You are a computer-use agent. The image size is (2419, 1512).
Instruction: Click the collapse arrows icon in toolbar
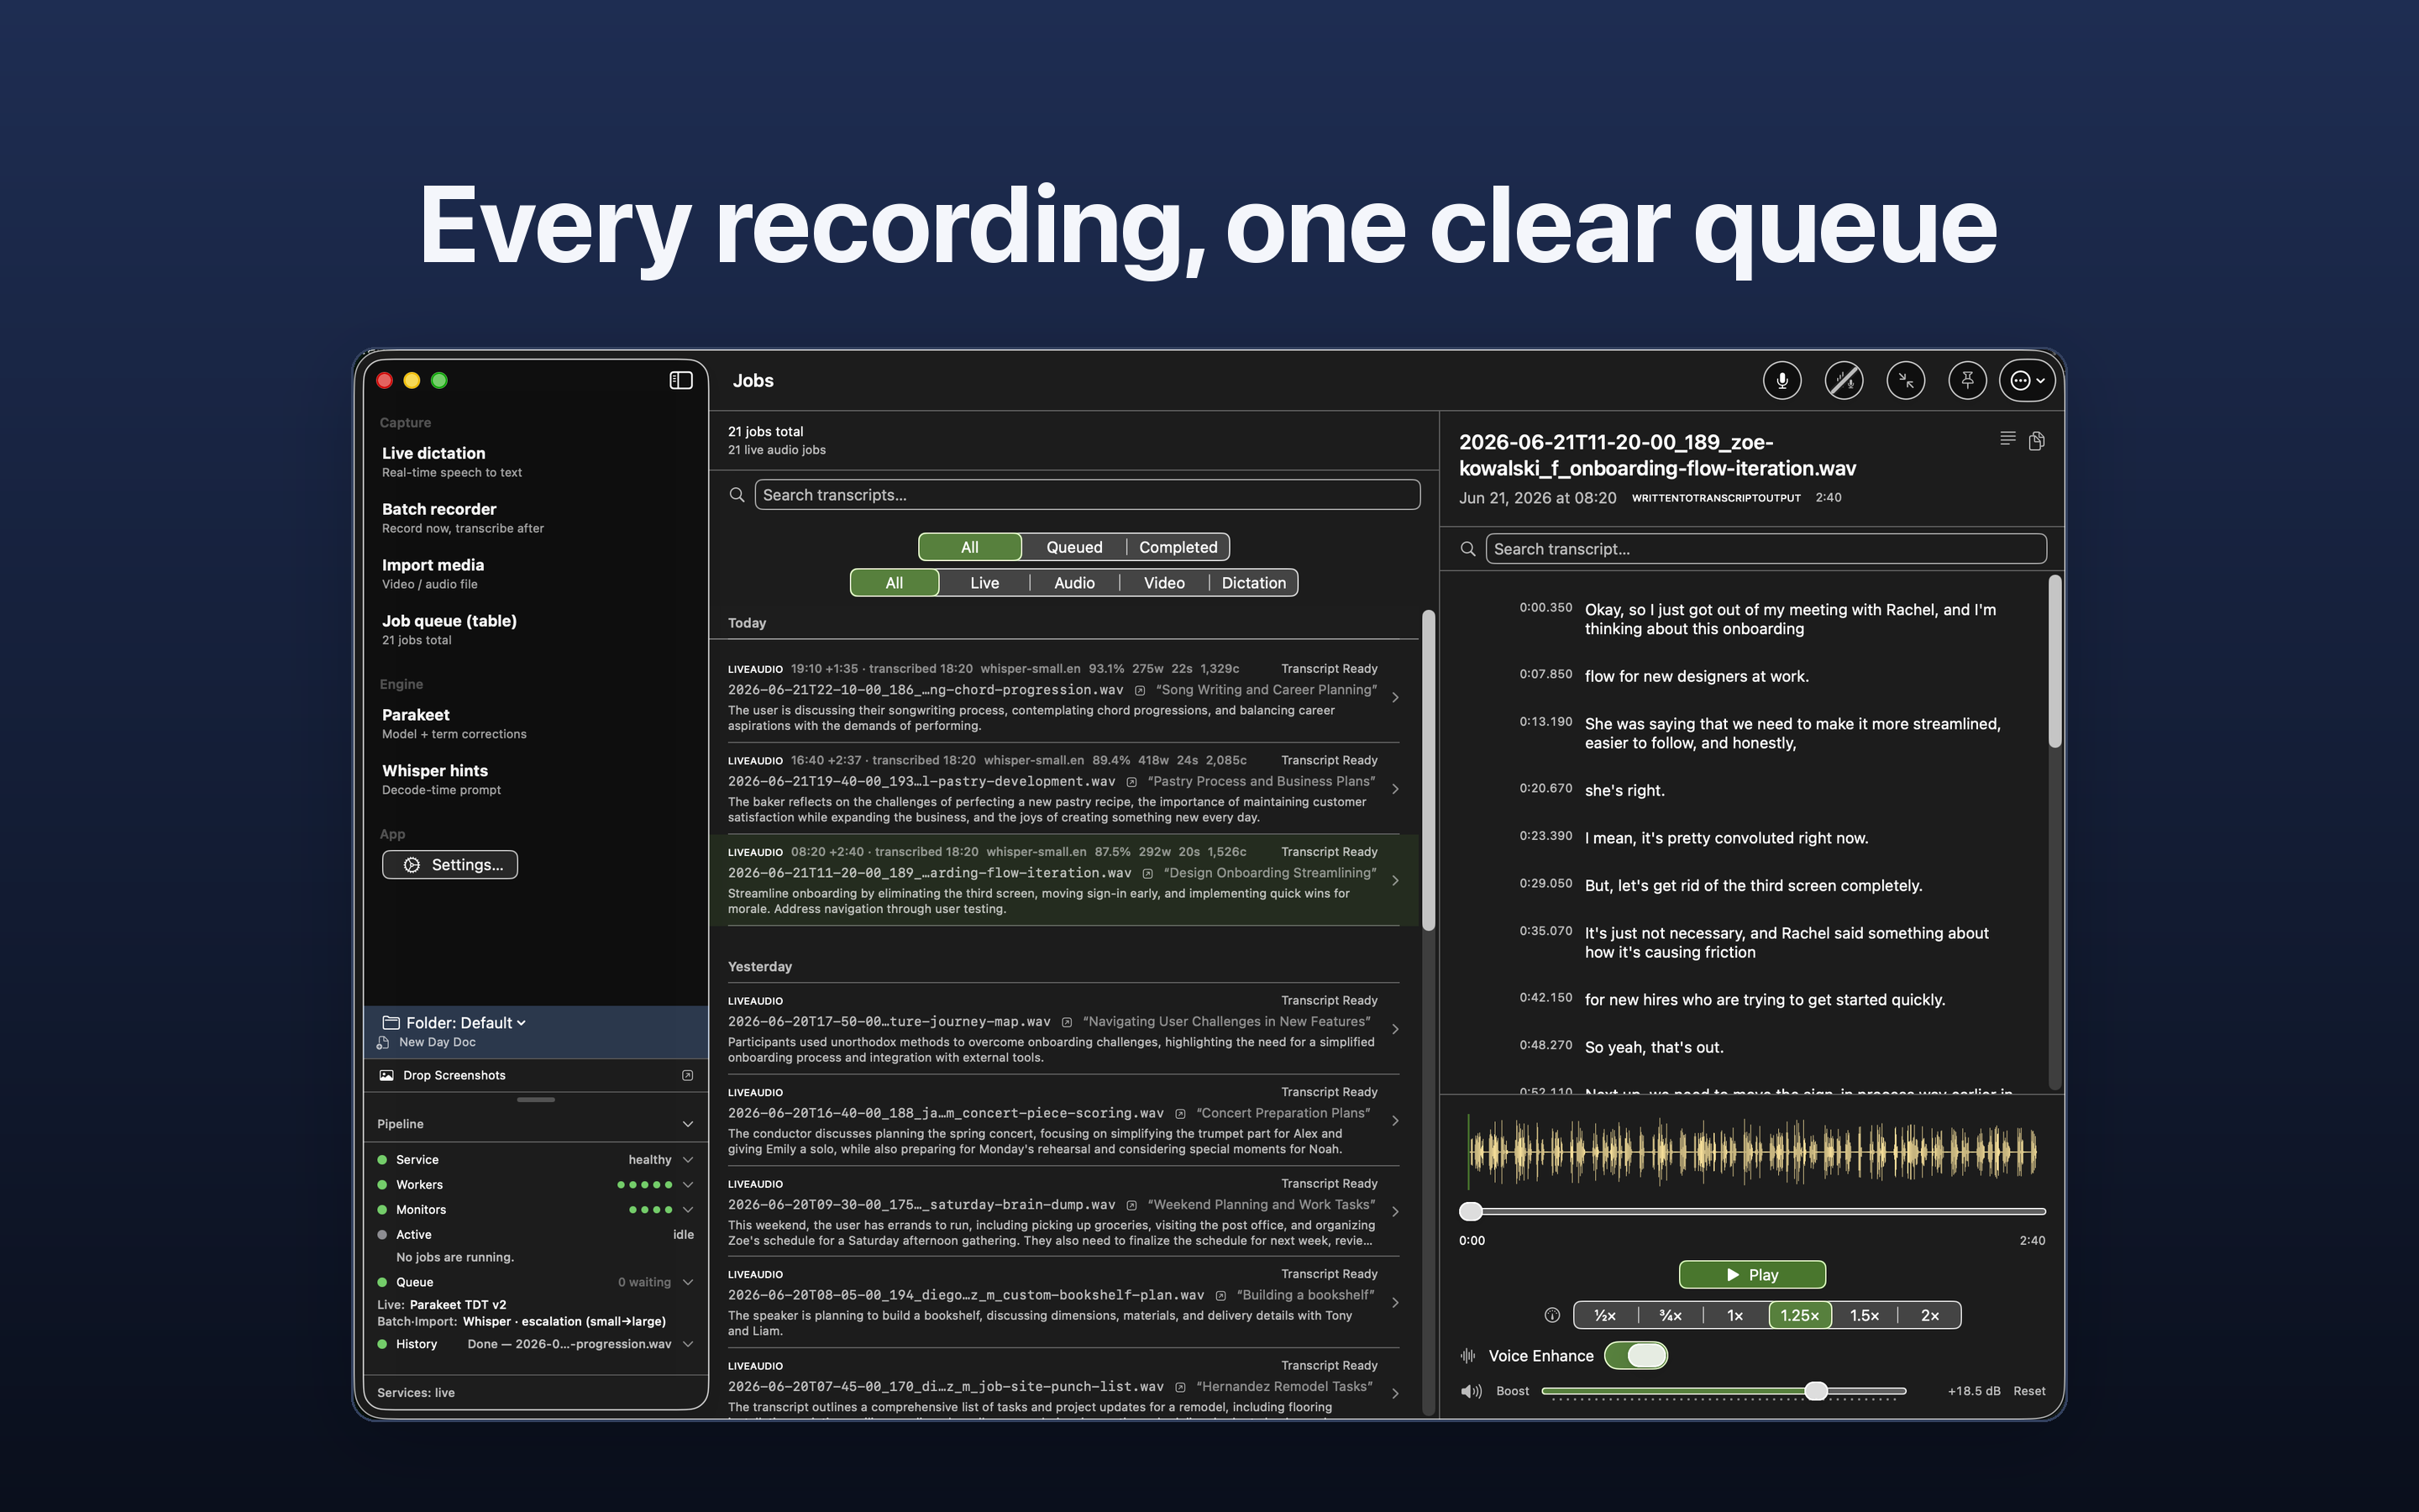coord(1905,380)
